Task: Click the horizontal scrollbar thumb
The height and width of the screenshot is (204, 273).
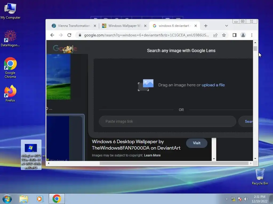Action: pyautogui.click(x=174, y=163)
